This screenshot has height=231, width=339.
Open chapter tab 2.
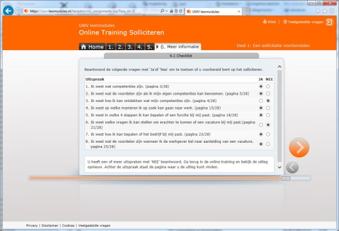coord(121,47)
